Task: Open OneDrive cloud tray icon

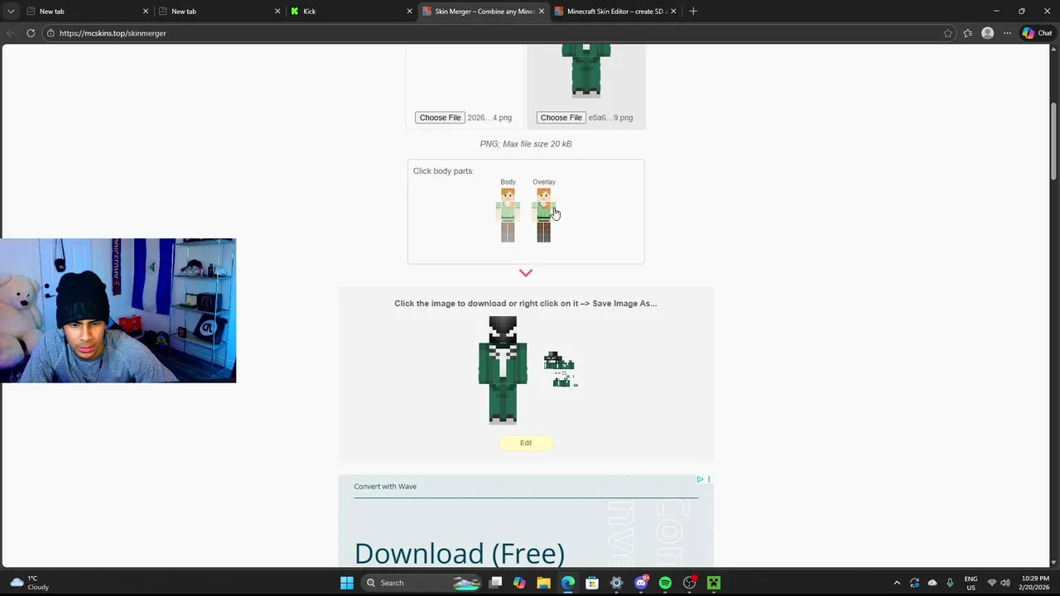Action: pyautogui.click(x=932, y=583)
